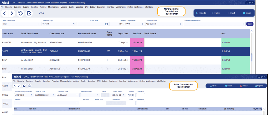Open Work Centre Code lookup menu

39,24
